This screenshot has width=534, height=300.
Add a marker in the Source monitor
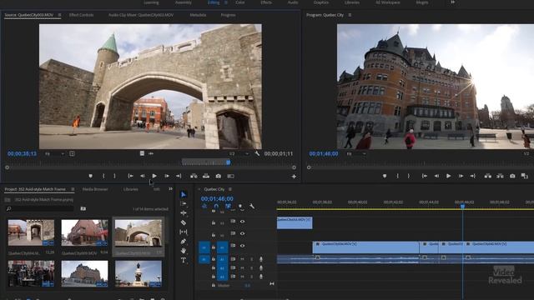[x=90, y=176]
